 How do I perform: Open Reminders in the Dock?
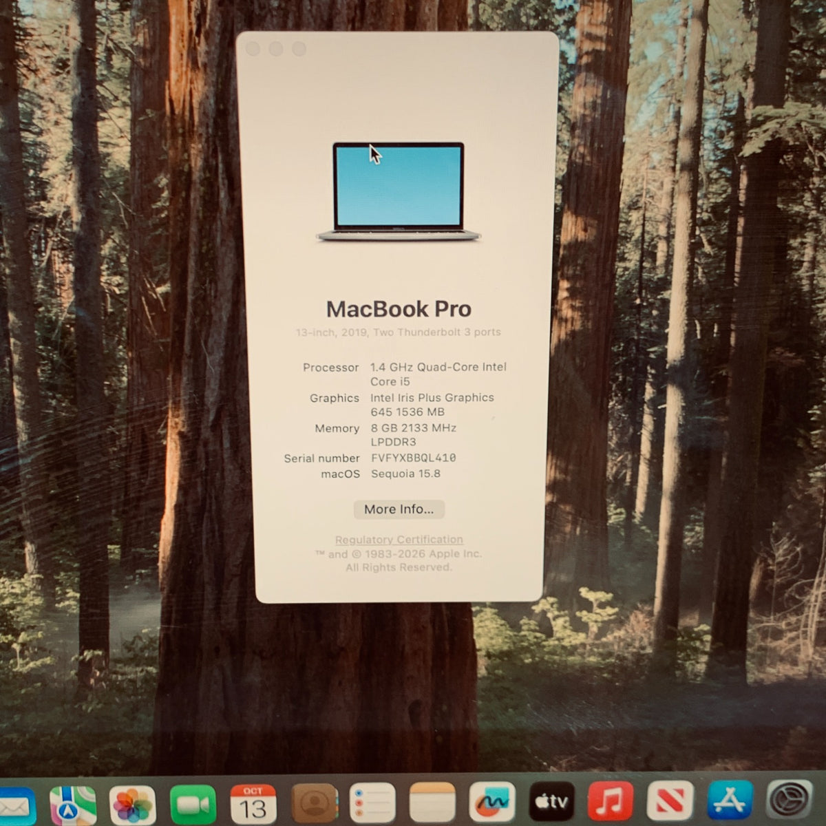coord(372,804)
